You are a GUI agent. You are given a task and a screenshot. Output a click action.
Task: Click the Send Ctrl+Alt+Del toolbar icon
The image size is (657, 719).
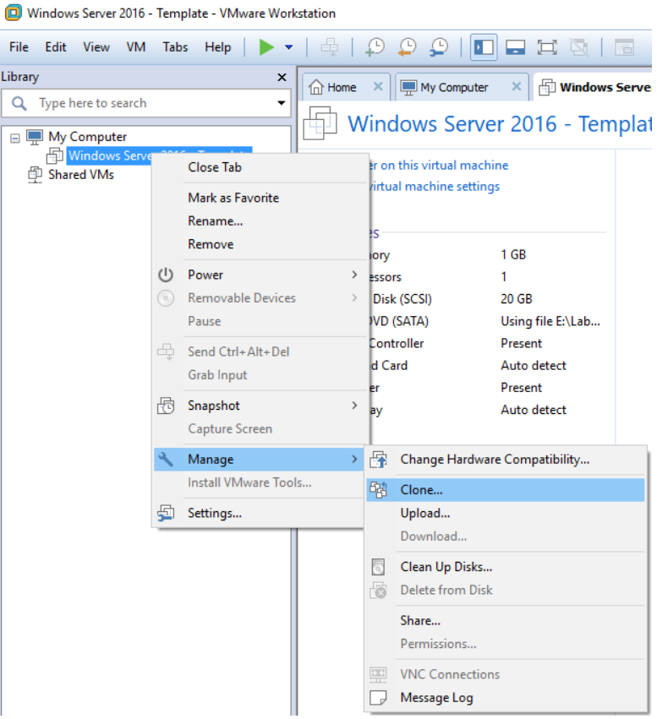point(330,47)
